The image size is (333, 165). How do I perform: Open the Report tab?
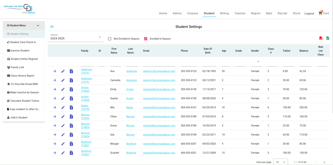coord(256,13)
